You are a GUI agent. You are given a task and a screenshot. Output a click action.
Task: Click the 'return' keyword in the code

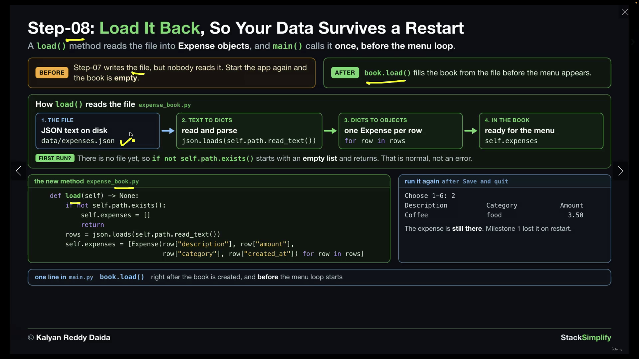(93, 225)
